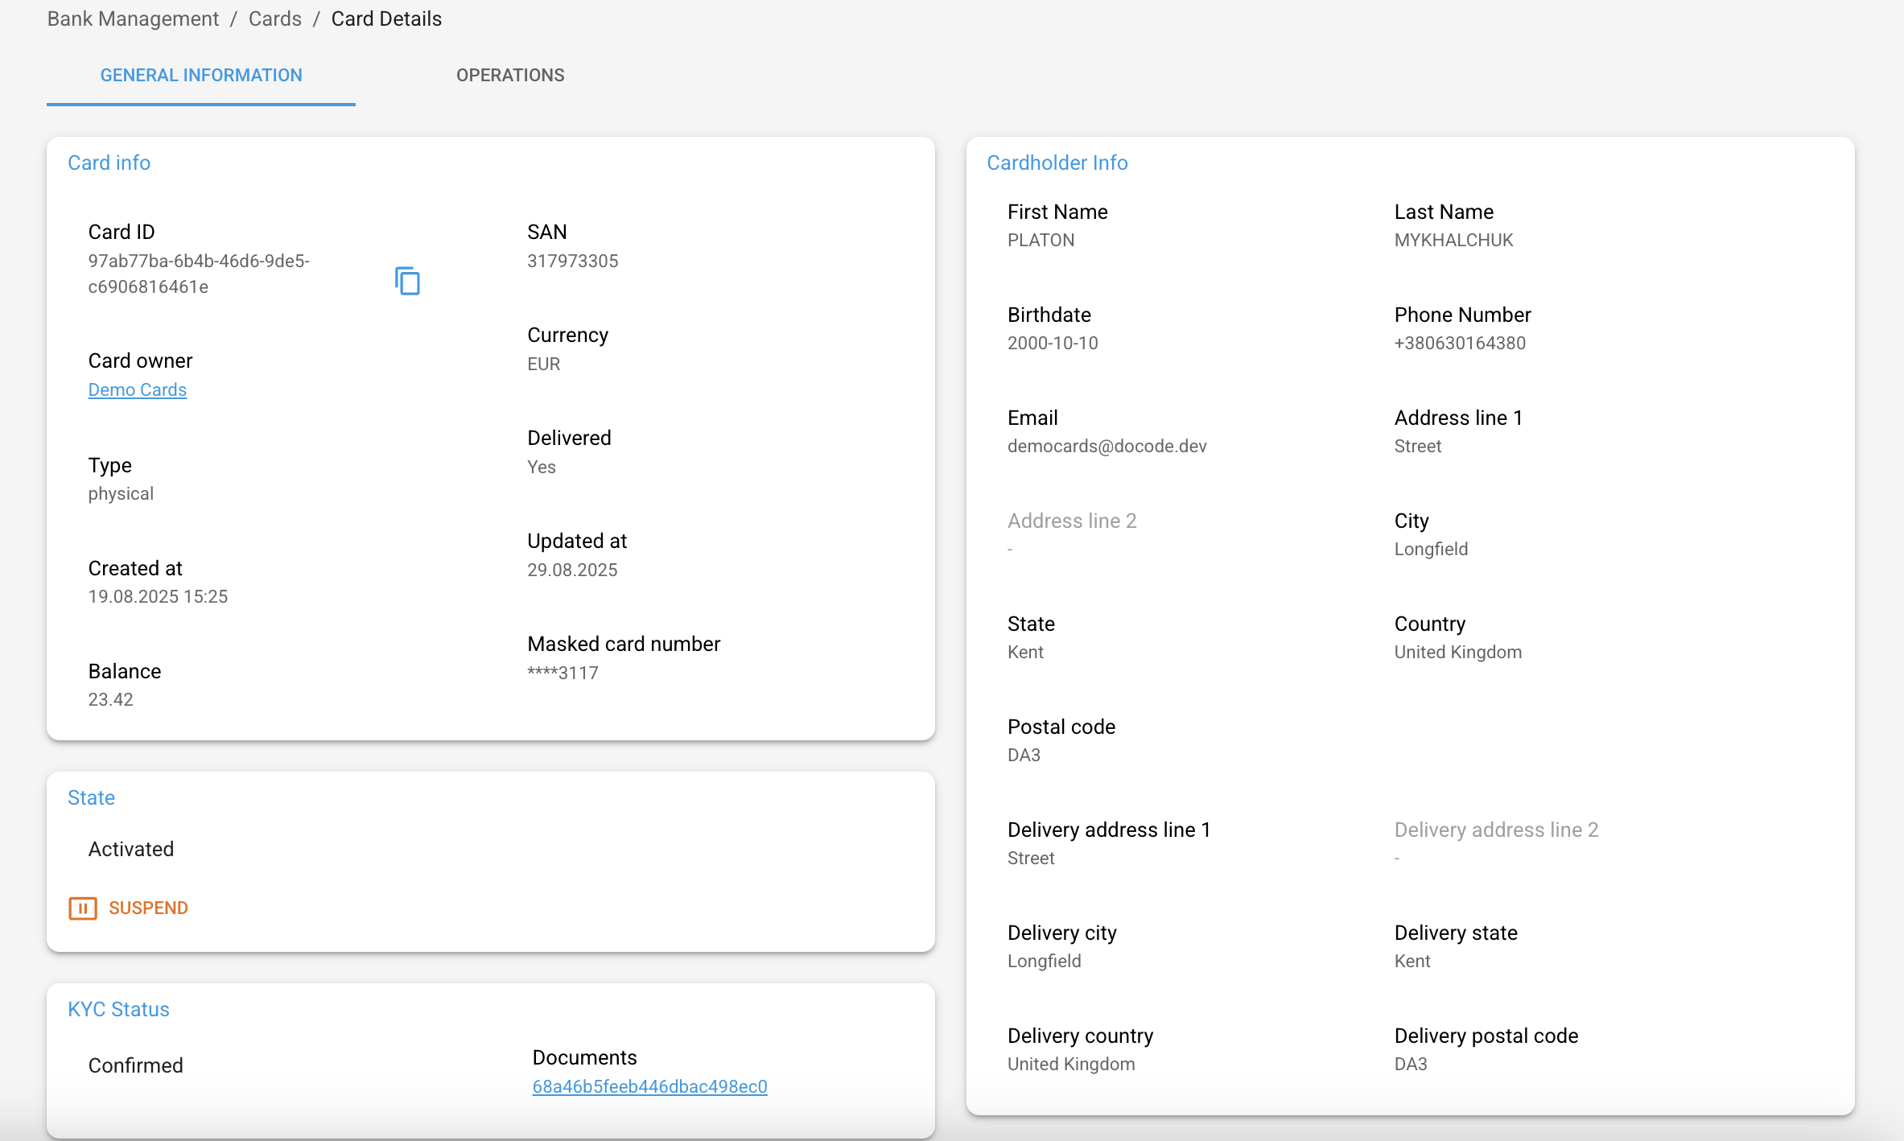
Task: Open the Demo Cards owner link
Action: coord(138,389)
